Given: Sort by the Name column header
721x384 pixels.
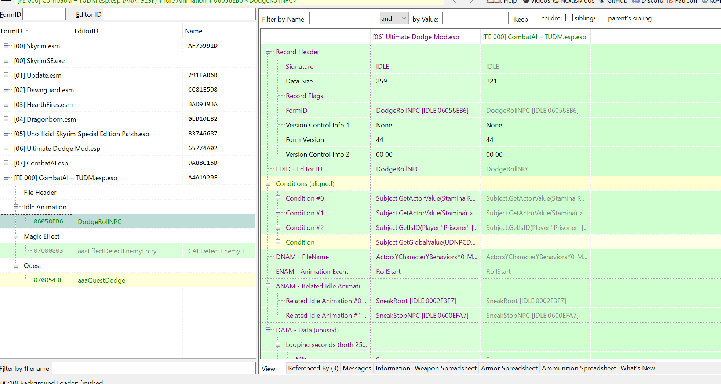Looking at the screenshot, I should (219, 31).
